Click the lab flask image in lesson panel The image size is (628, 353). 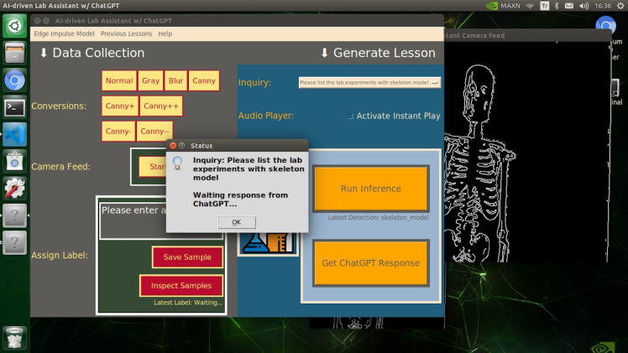tap(268, 243)
